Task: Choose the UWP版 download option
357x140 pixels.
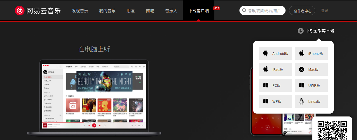Action: tap(311, 85)
